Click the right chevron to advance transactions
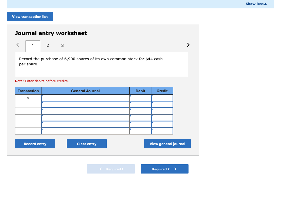The width and height of the screenshot is (288, 201). pos(188,45)
